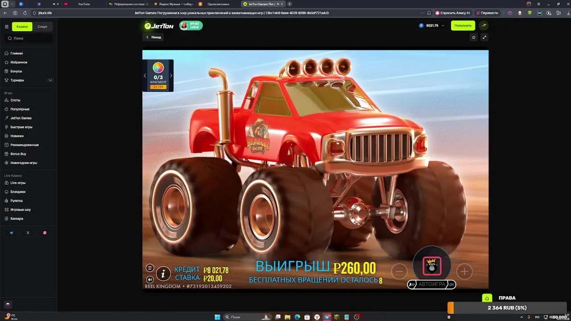Open the Время Санты promo badge
This screenshot has height=321, width=571.
[x=191, y=26]
